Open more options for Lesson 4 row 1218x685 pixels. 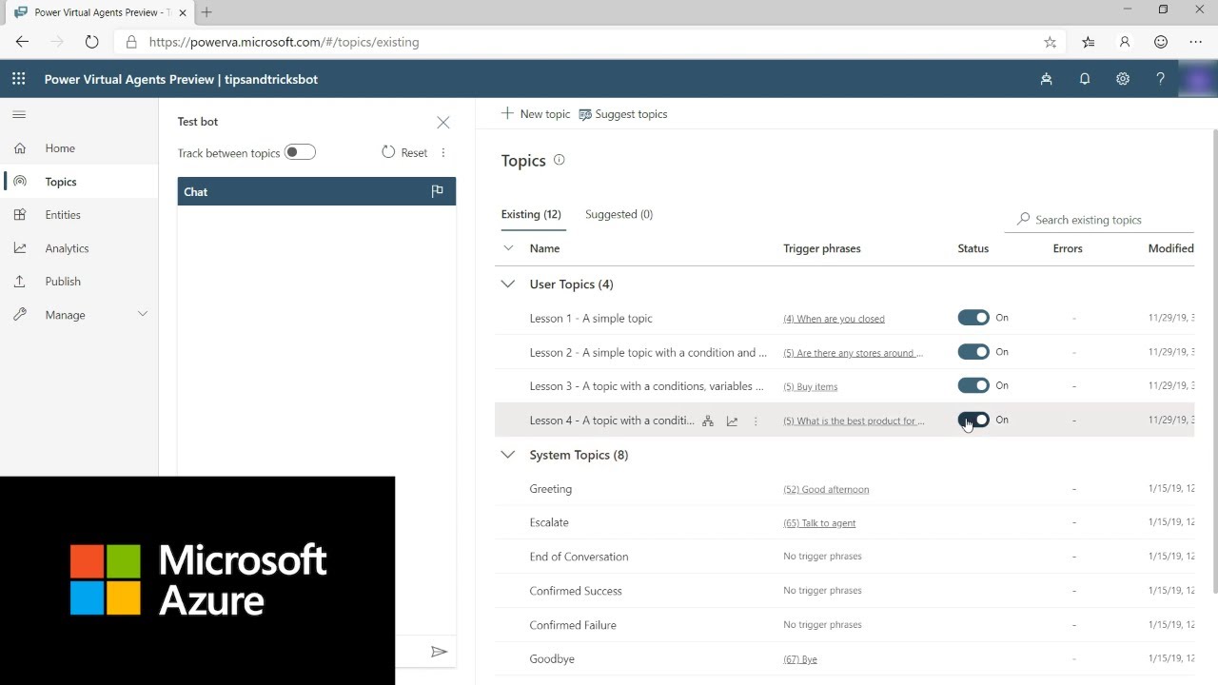tap(756, 421)
